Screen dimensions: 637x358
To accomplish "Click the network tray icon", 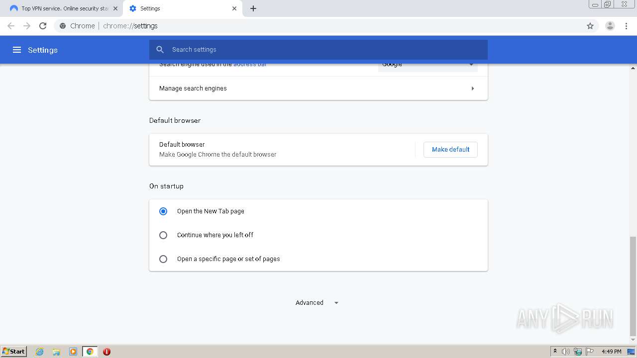I will pos(578,352).
